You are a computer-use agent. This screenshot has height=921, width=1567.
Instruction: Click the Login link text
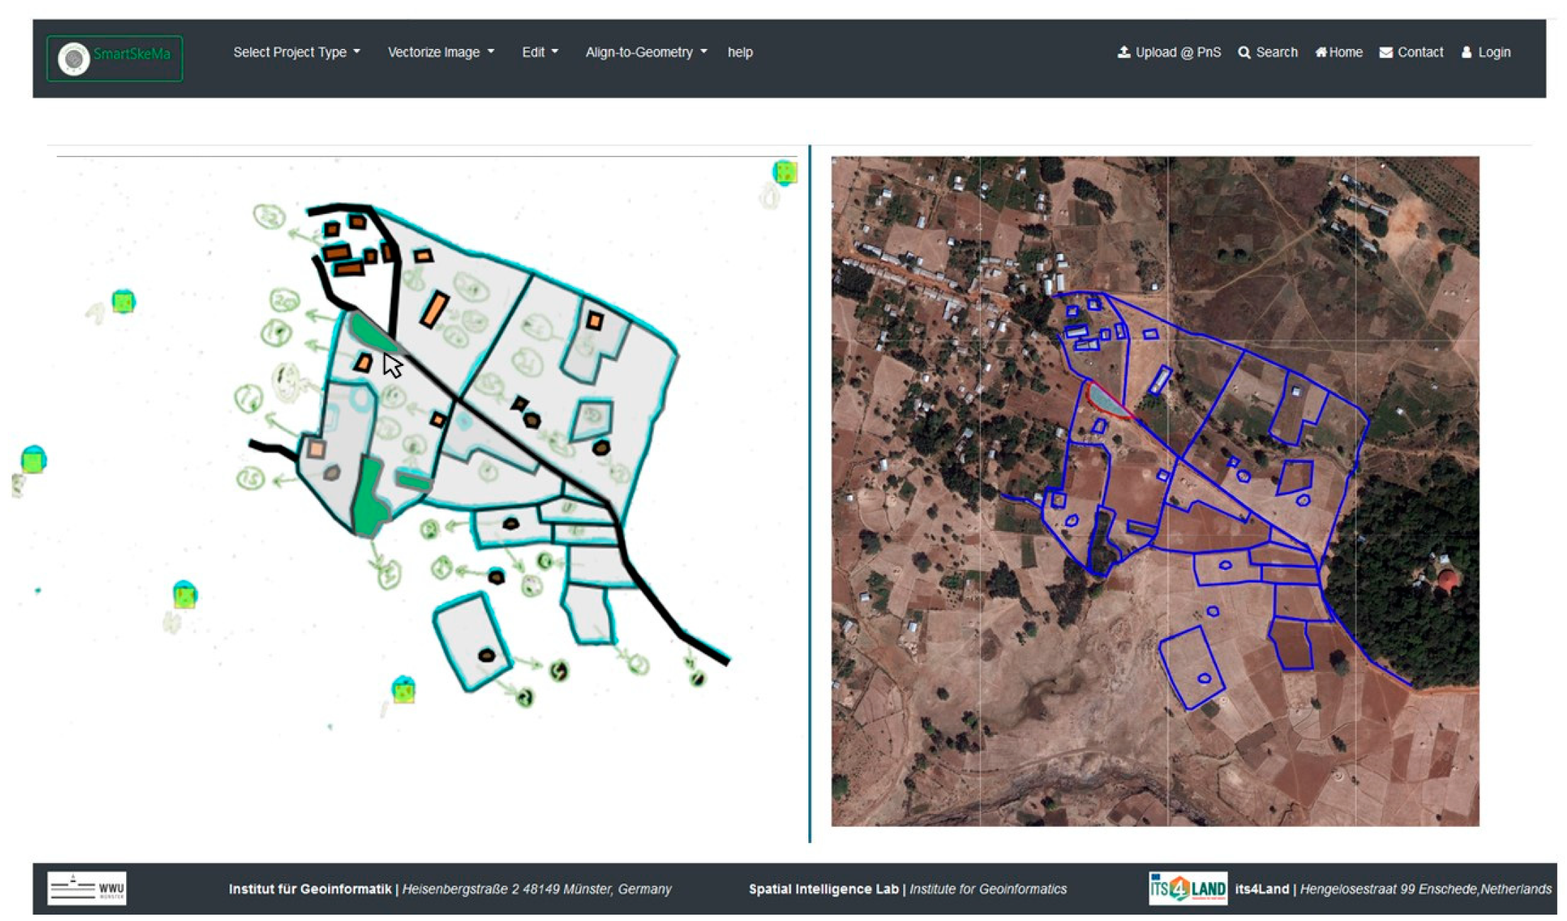pos(1494,52)
